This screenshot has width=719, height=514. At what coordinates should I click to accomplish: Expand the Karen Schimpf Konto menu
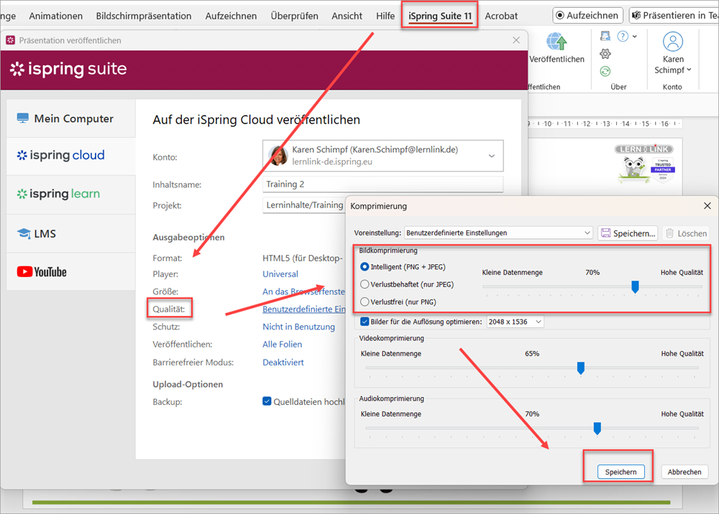pos(673,53)
